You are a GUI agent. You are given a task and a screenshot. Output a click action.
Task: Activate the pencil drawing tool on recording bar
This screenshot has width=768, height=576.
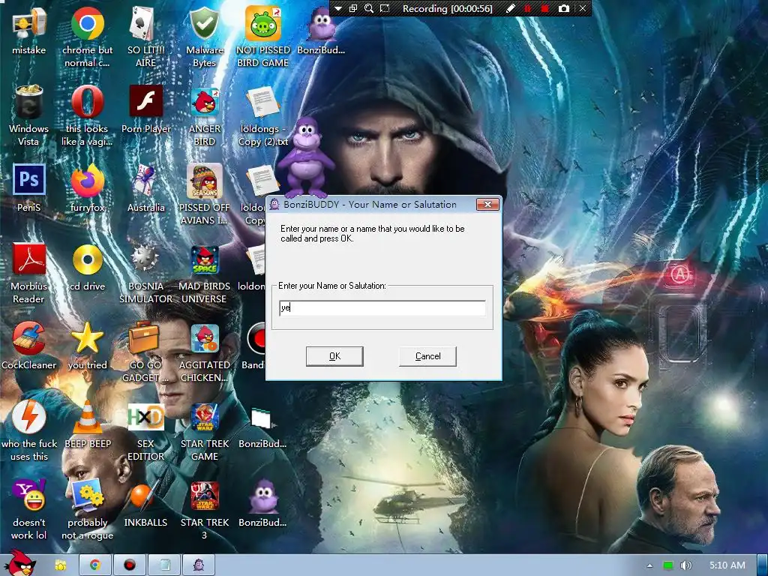510,8
